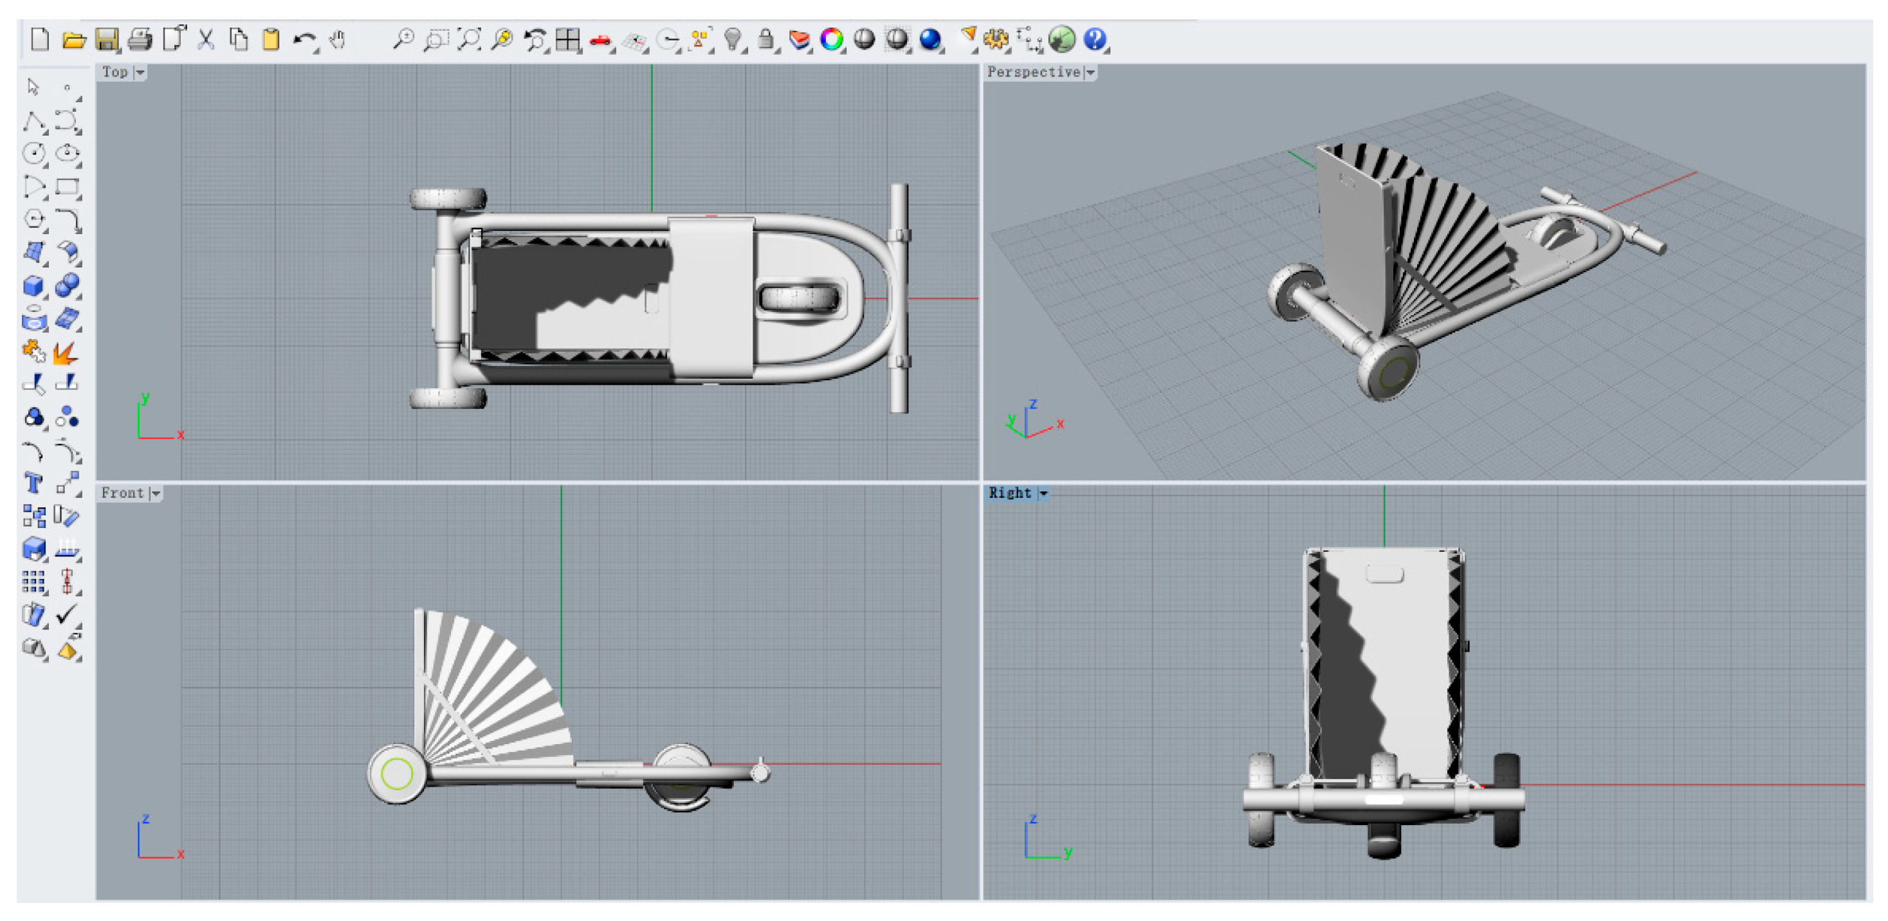Toggle the lock objects padlock icon
1888x921 pixels.
point(765,40)
